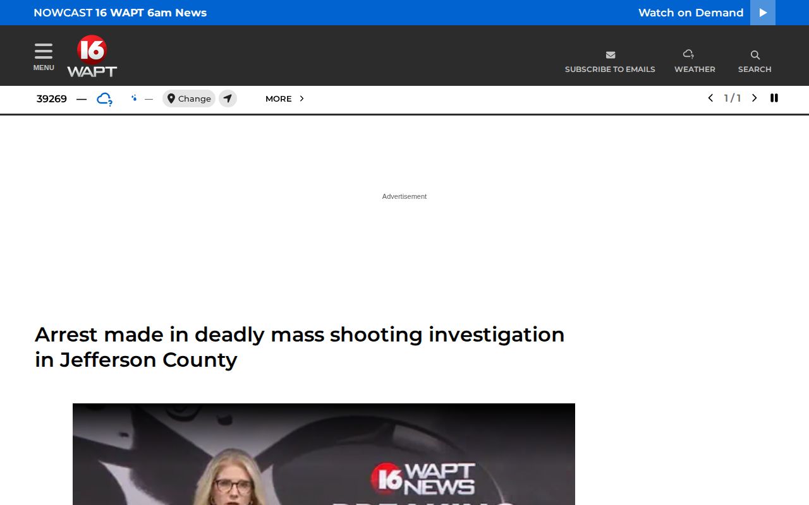Click the 39269 zip code text
809x505 pixels.
(52, 98)
